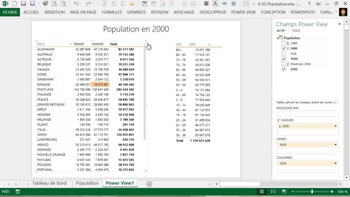The width and height of the screenshot is (350, 197).
Task: Undo the last action
Action: pyautogui.click(x=76, y=4)
